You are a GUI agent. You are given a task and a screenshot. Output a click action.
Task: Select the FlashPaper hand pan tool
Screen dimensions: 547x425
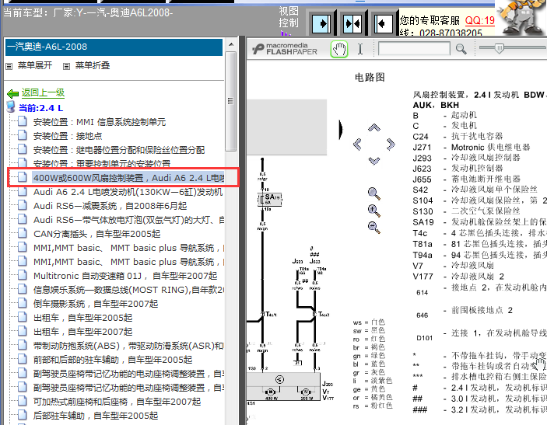[x=339, y=49]
